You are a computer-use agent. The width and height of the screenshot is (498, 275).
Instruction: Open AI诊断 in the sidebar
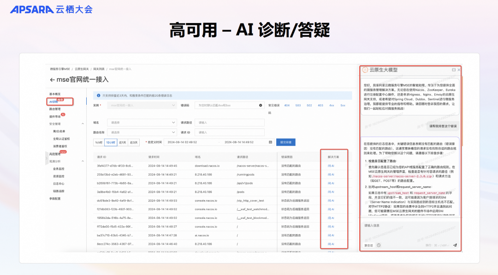point(53,102)
